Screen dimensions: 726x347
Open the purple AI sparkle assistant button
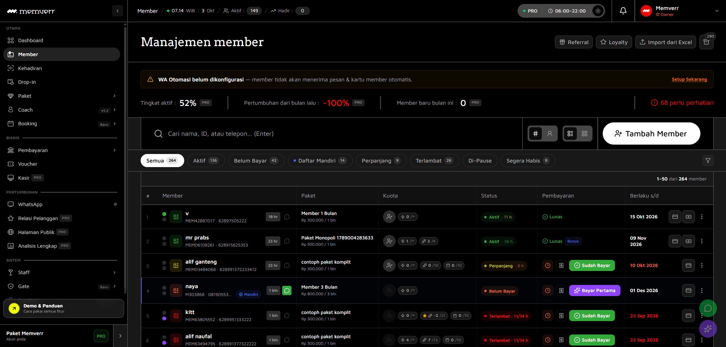tap(708, 329)
